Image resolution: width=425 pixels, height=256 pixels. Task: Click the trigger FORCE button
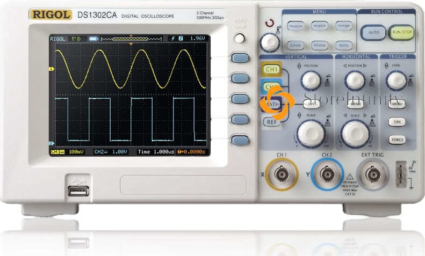point(398,140)
